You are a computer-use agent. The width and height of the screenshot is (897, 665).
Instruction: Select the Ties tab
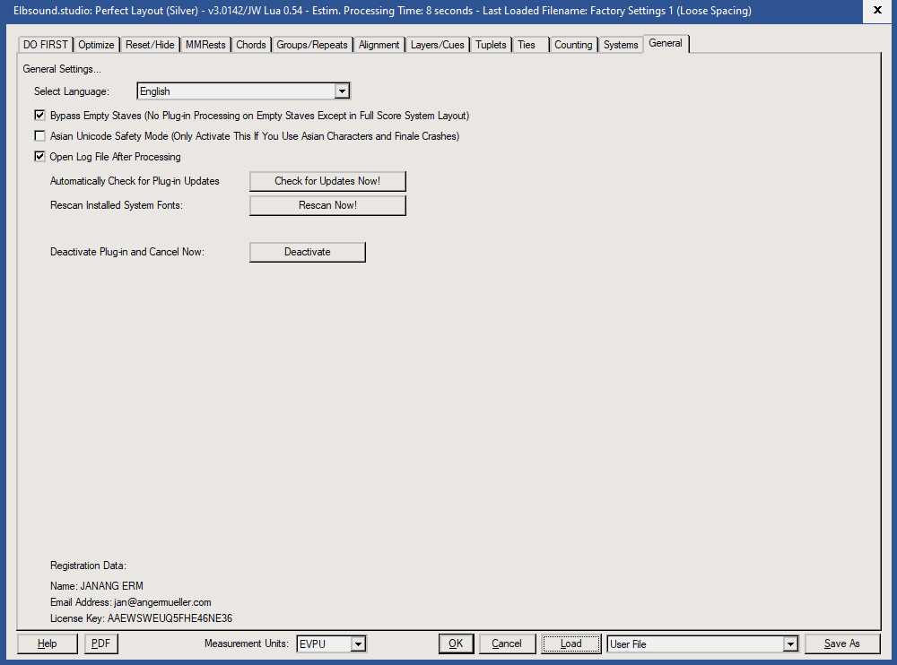527,44
